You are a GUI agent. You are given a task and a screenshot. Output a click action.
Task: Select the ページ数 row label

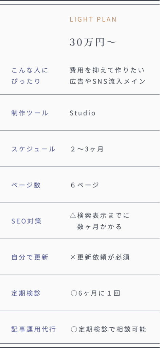[26, 185]
